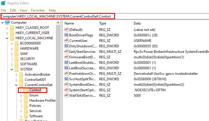Click the tree pane vertical scrollbar track
209x121 pixels.
tap(58, 73)
